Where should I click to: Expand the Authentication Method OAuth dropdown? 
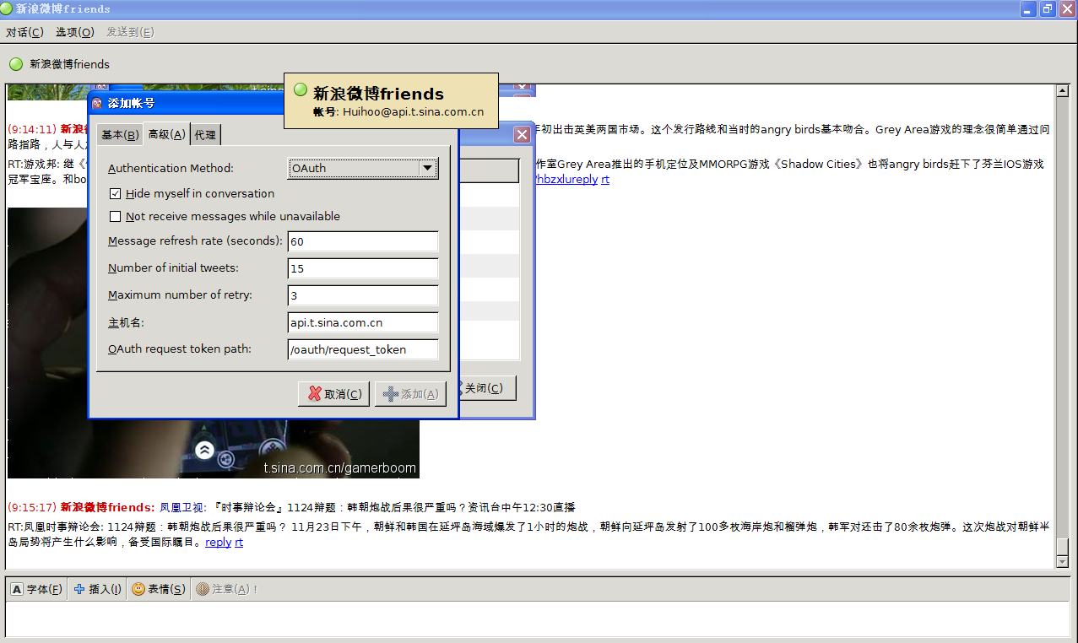428,169
